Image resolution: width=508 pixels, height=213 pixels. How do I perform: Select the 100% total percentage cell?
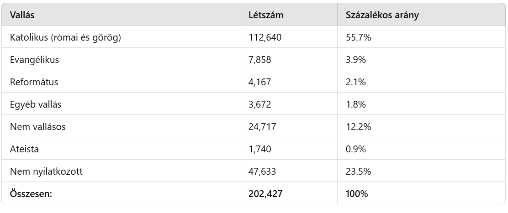[x=357, y=193]
